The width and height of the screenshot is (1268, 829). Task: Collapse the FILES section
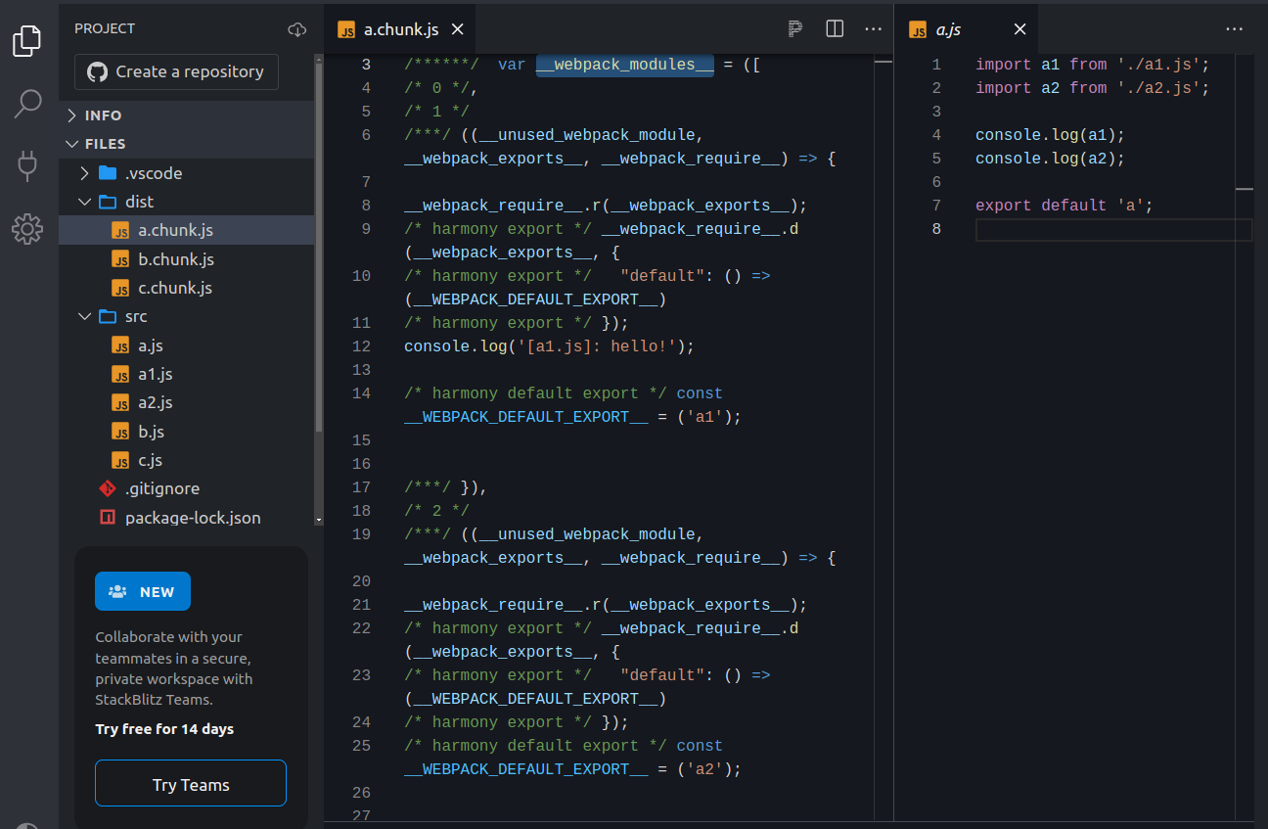(x=105, y=144)
